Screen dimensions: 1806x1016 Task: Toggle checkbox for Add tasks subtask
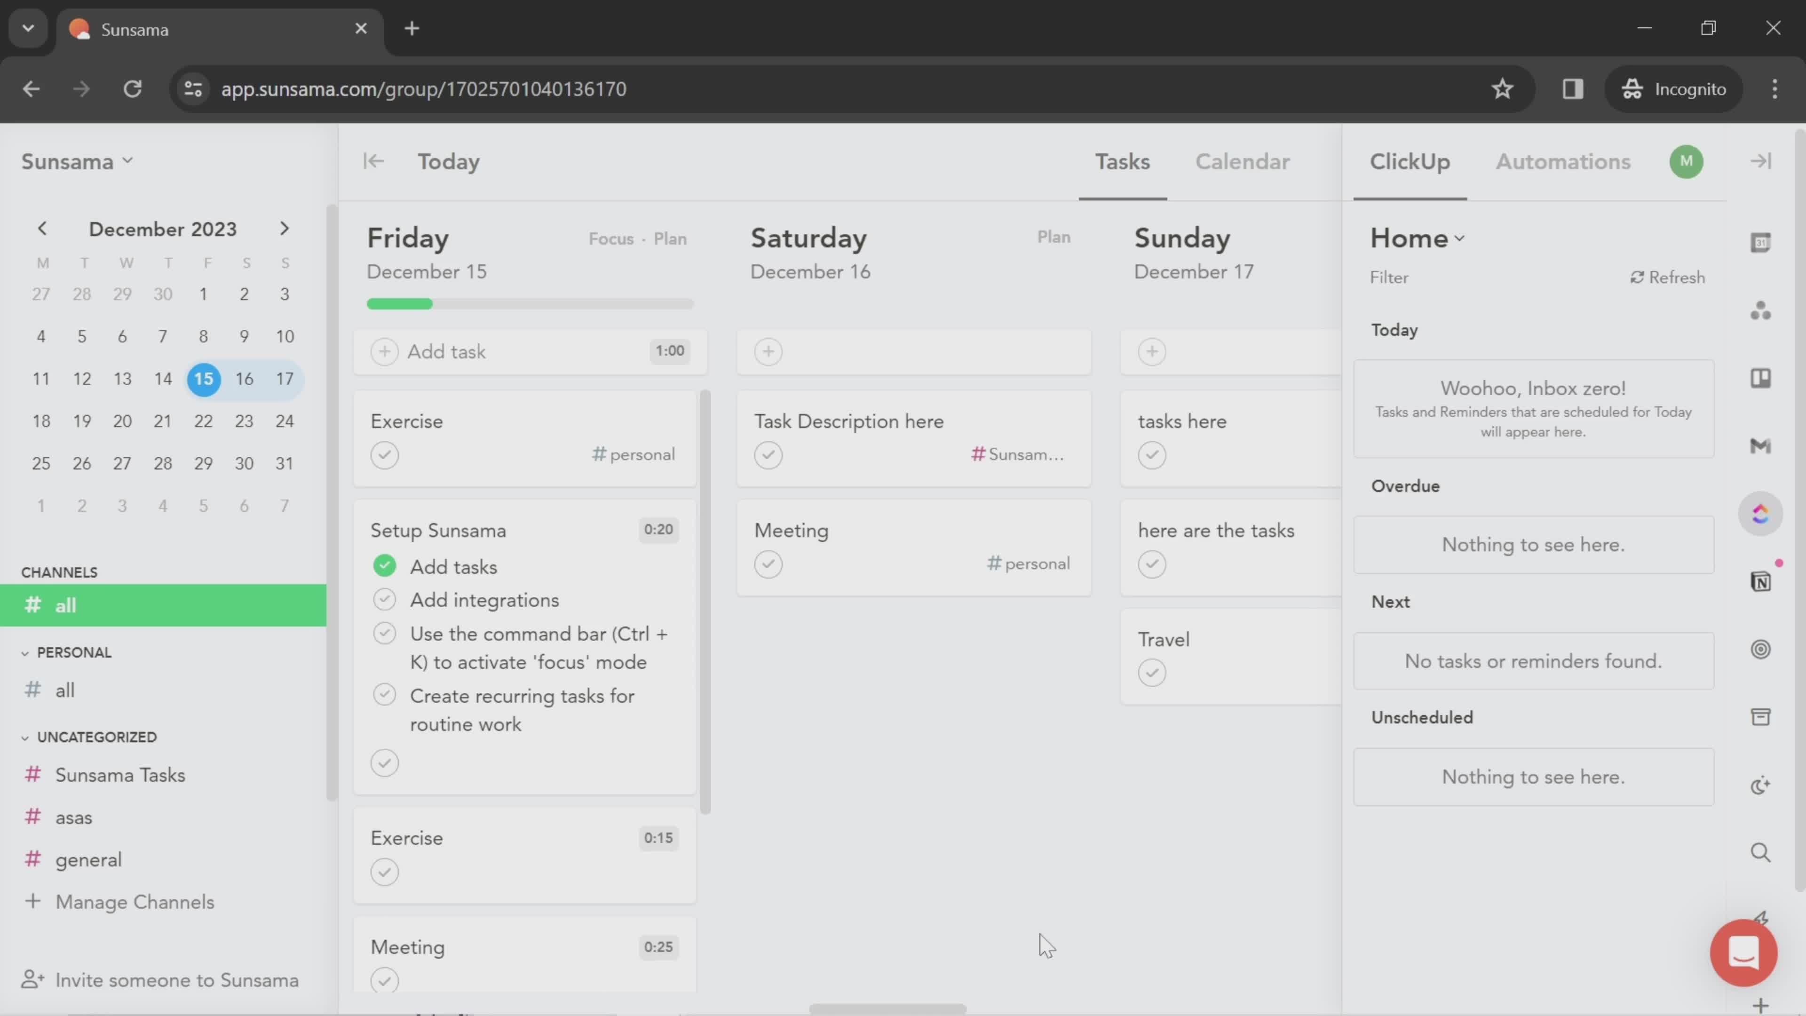click(385, 566)
